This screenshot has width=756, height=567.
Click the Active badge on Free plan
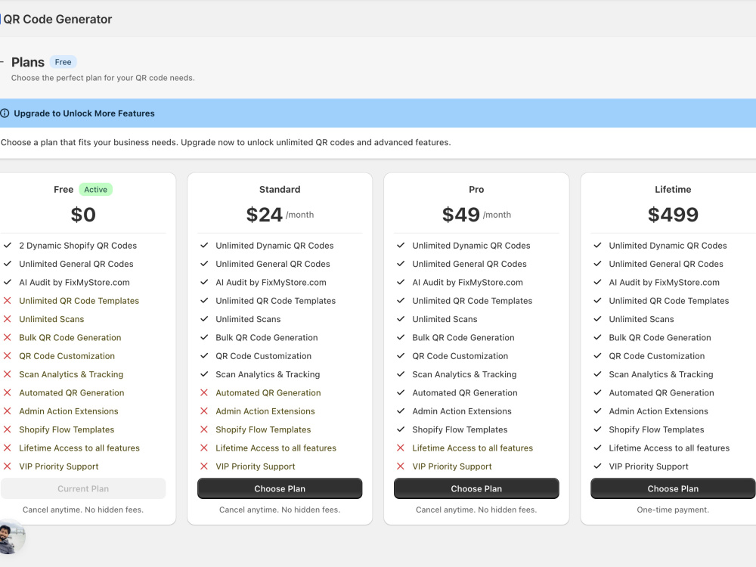95,190
